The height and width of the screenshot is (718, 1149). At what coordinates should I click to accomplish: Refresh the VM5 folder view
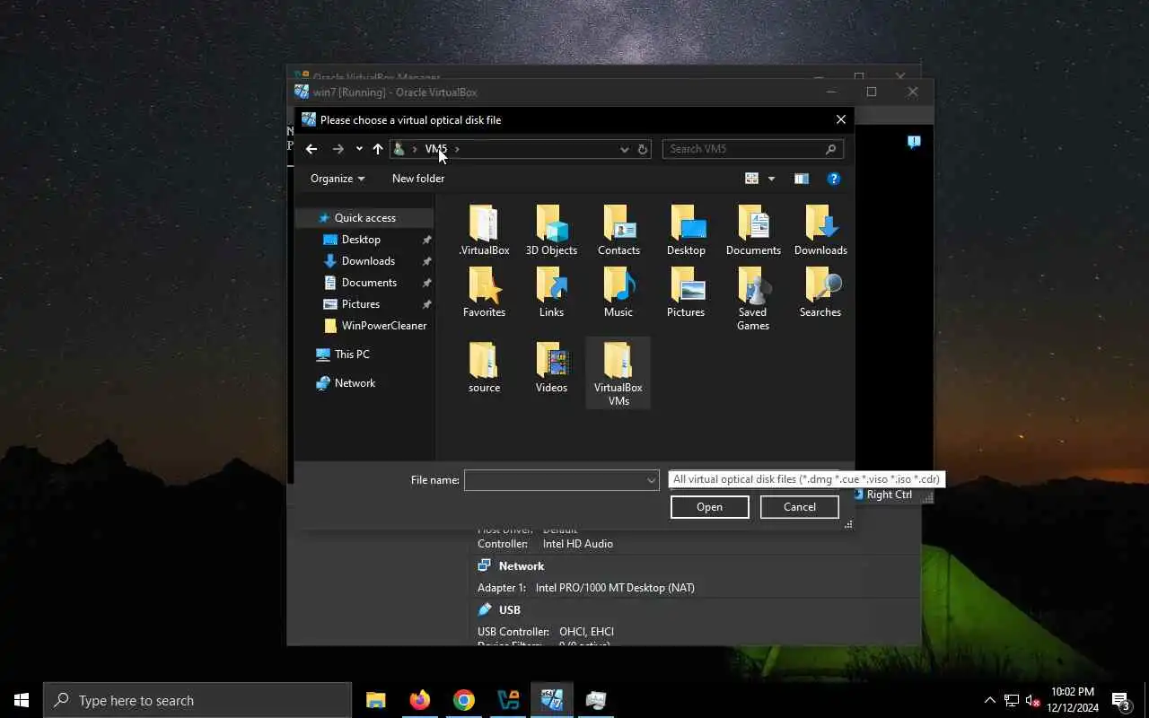point(643,149)
